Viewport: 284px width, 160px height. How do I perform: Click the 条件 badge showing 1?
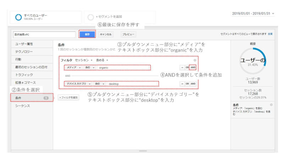pyautogui.click(x=46, y=98)
